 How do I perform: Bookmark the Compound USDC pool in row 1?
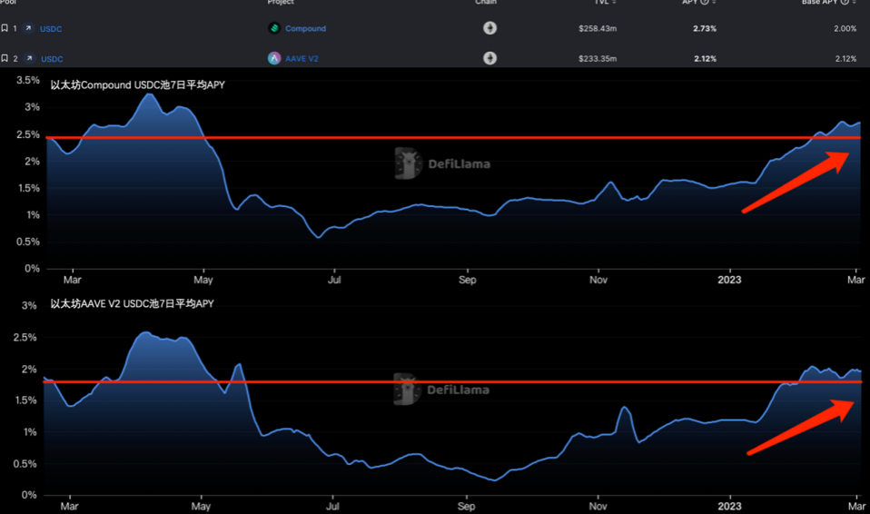tap(5, 28)
